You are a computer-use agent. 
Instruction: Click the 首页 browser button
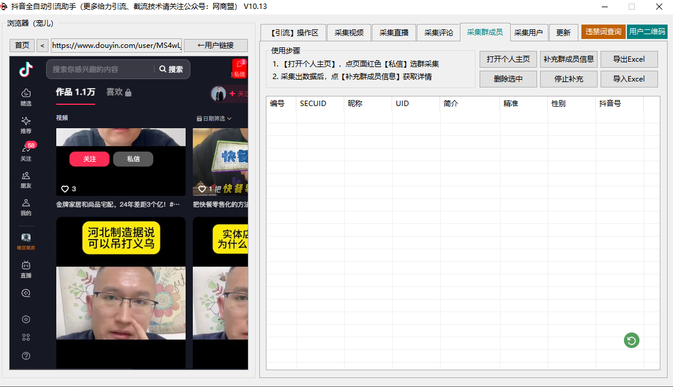click(22, 46)
